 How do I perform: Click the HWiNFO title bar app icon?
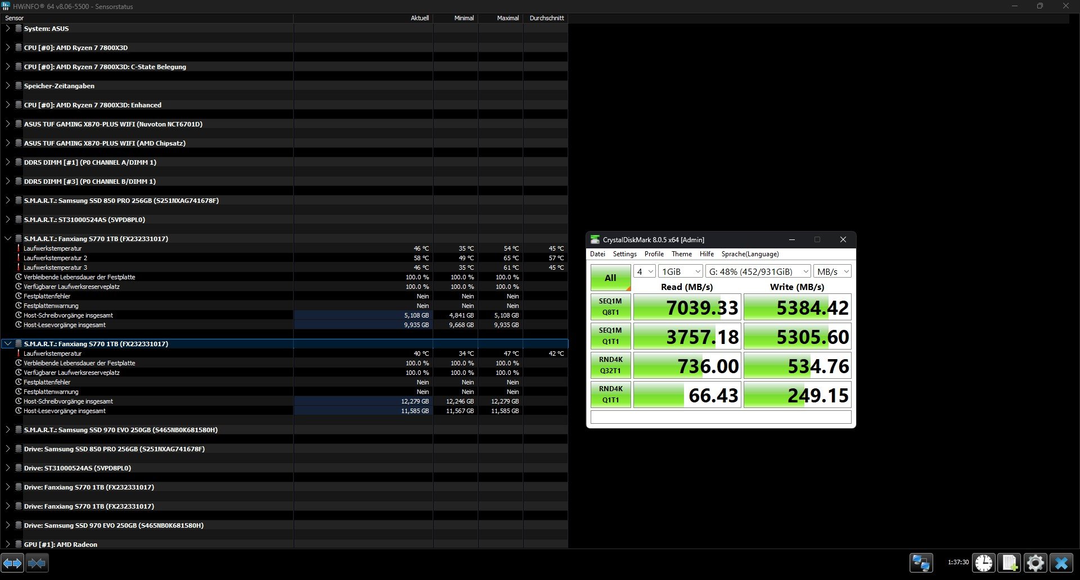pos(6,6)
